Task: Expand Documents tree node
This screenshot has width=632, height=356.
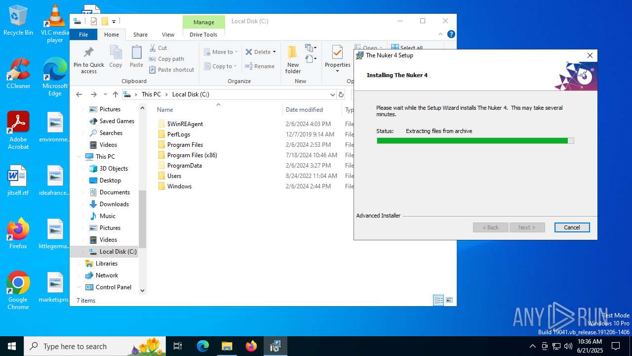Action: (82, 192)
